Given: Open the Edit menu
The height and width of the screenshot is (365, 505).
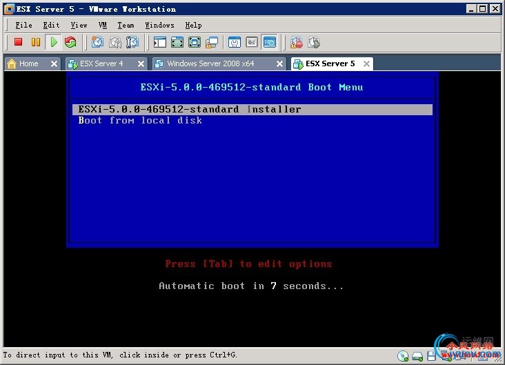Looking at the screenshot, I should click(x=52, y=25).
